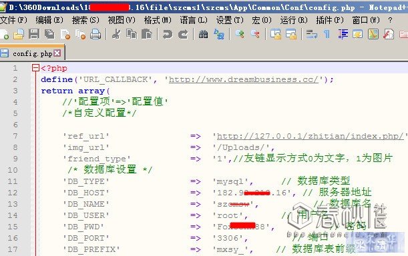Save the file with the floppy disk icon
408x256 pixels.
(34, 34)
